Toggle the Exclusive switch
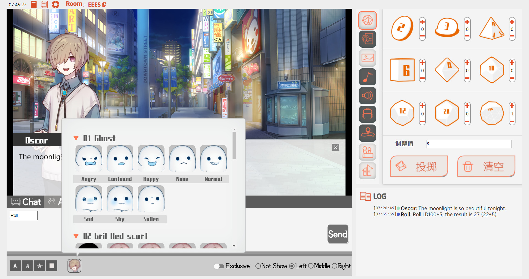The height and width of the screenshot is (279, 529). [x=219, y=266]
